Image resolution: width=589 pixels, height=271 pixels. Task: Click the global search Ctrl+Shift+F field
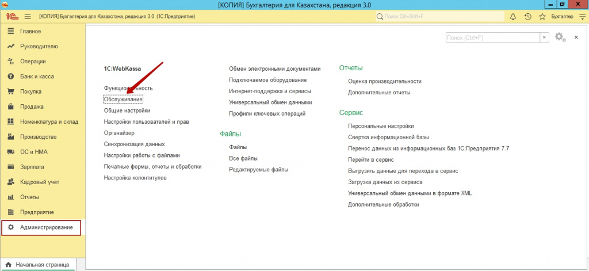point(440,17)
